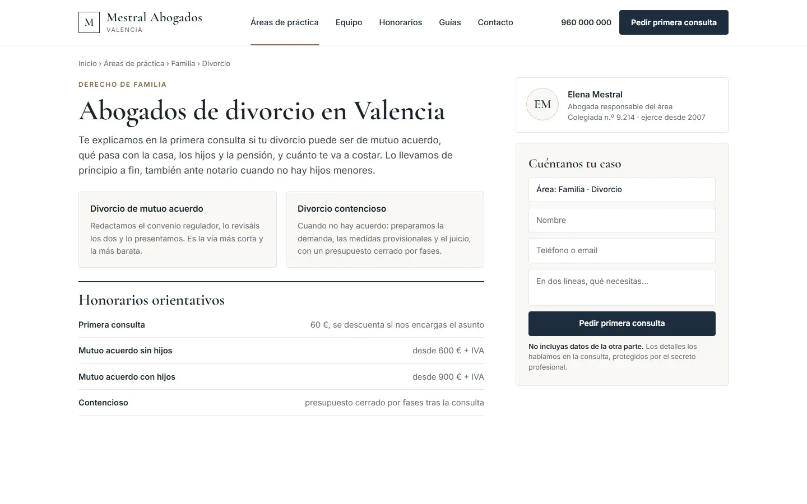This screenshot has height=504, width=807.
Task: Click 'Abogada responsable del área' text
Action: (620, 107)
